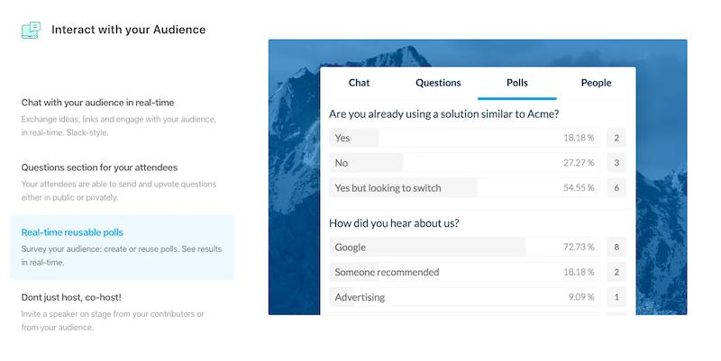Go to the People tab
The image size is (721, 361).
pos(596,83)
